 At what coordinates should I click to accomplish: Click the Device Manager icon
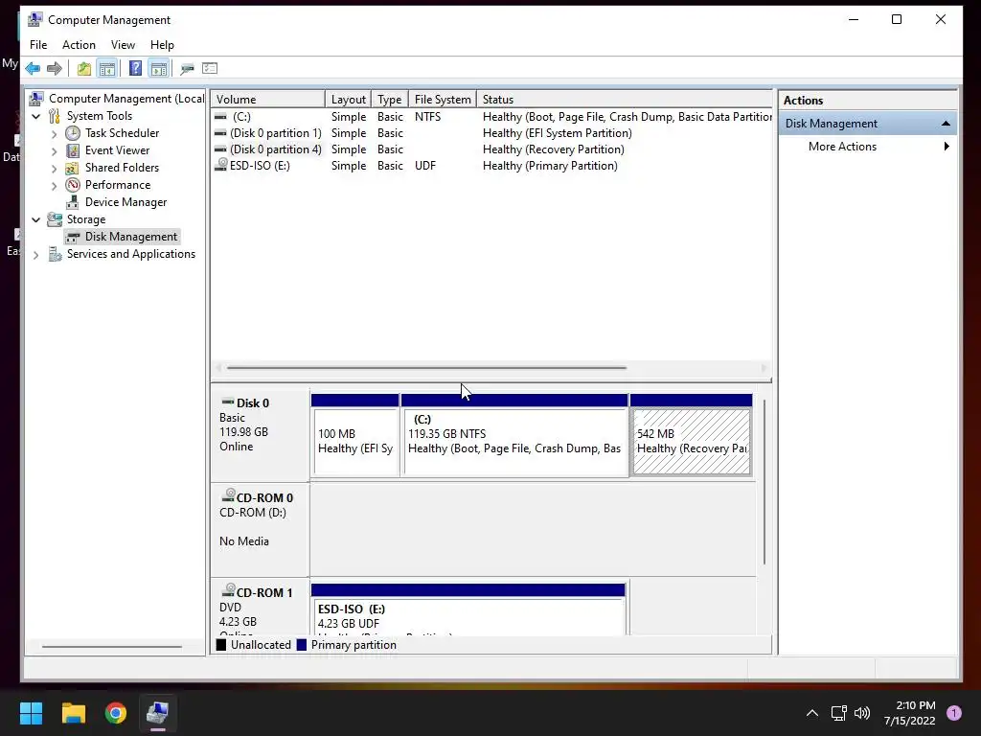click(x=73, y=202)
